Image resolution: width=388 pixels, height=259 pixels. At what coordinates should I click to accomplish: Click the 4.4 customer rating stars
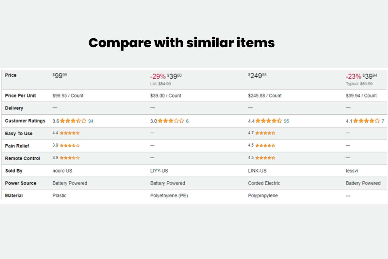pos(269,121)
